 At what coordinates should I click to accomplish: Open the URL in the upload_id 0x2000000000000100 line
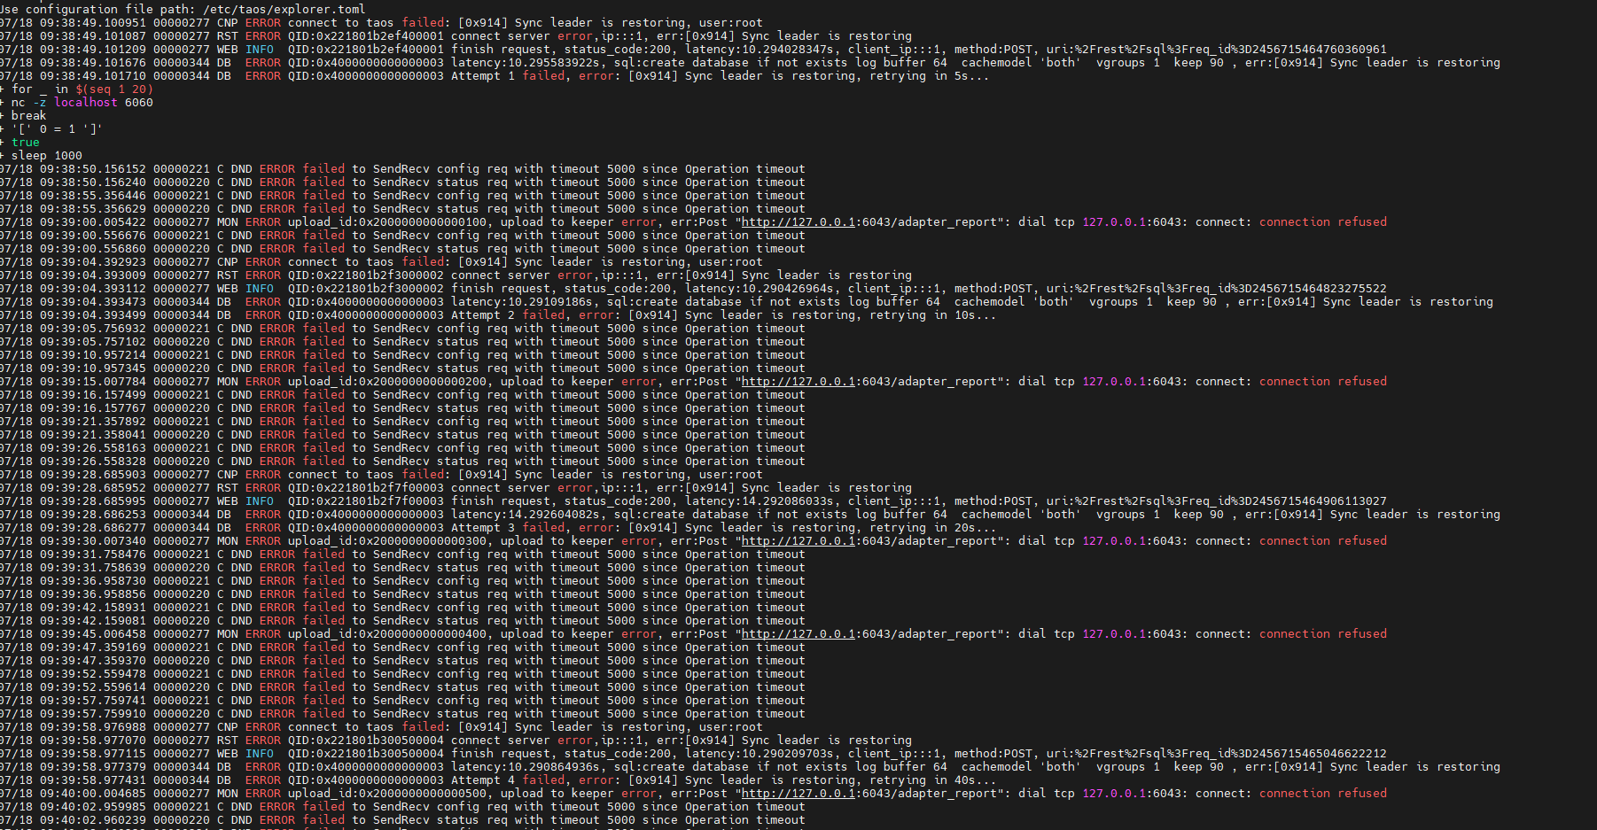(798, 222)
